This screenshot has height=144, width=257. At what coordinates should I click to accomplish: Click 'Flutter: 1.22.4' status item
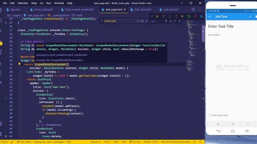(x=151, y=142)
